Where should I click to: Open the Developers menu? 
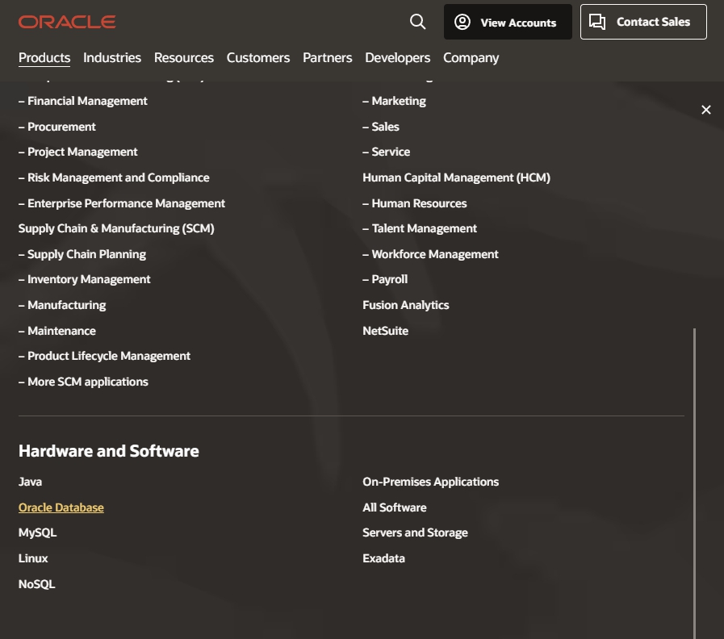pos(398,58)
